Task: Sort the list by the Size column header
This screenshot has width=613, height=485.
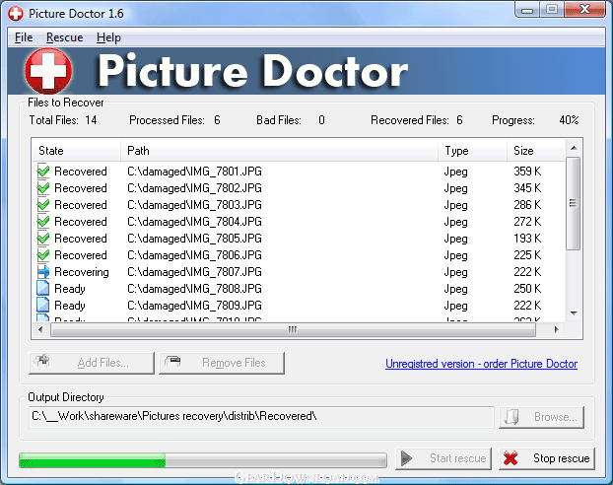Action: (x=536, y=151)
